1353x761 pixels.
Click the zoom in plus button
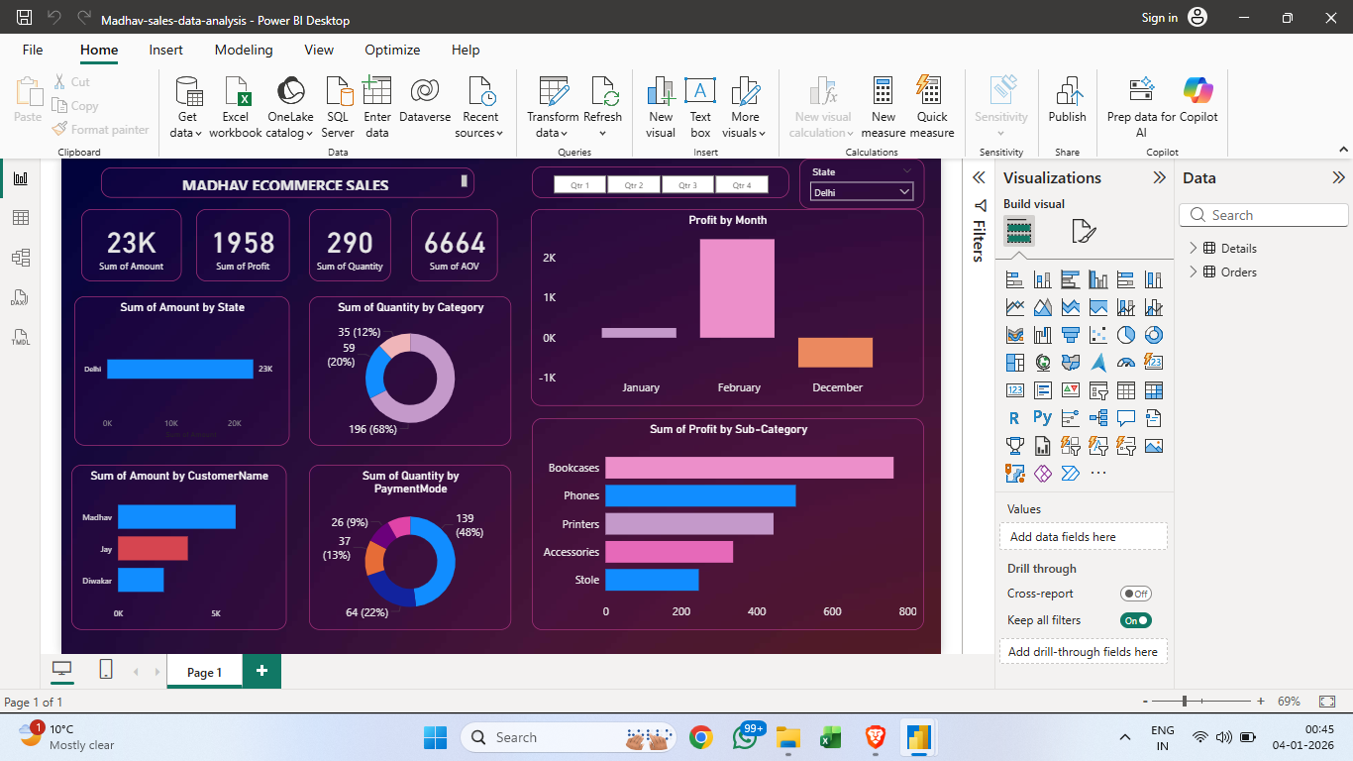pyautogui.click(x=1261, y=701)
